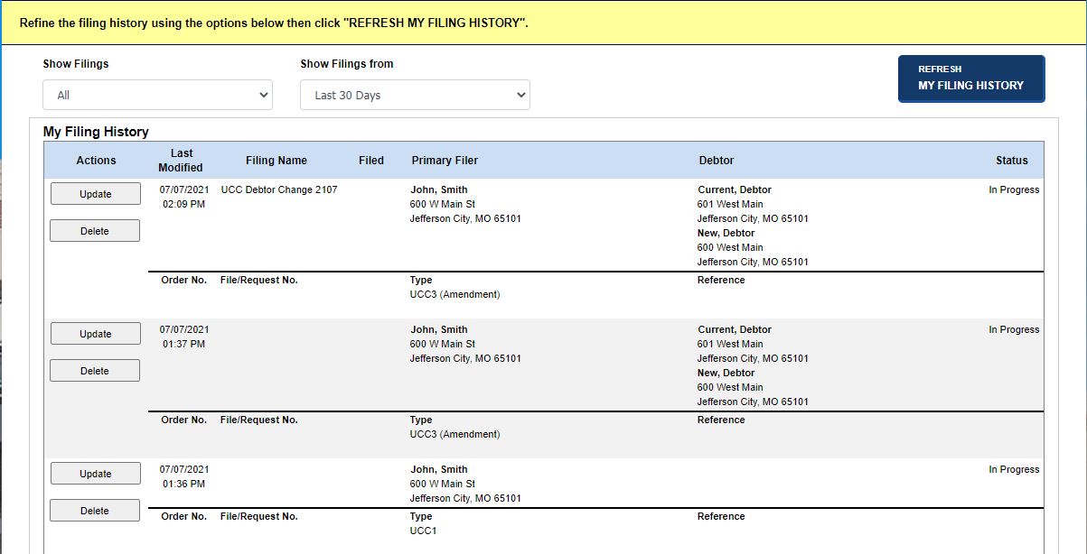Click the Primary Filer column header
Viewport: 1087px width, 554px height.
[x=445, y=160]
